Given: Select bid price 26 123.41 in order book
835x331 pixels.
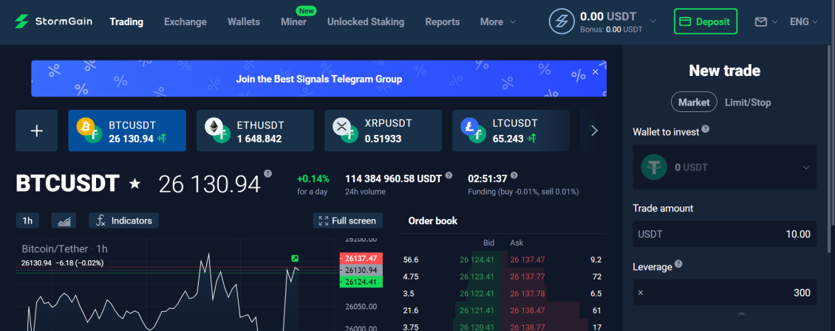Looking at the screenshot, I should (477, 276).
